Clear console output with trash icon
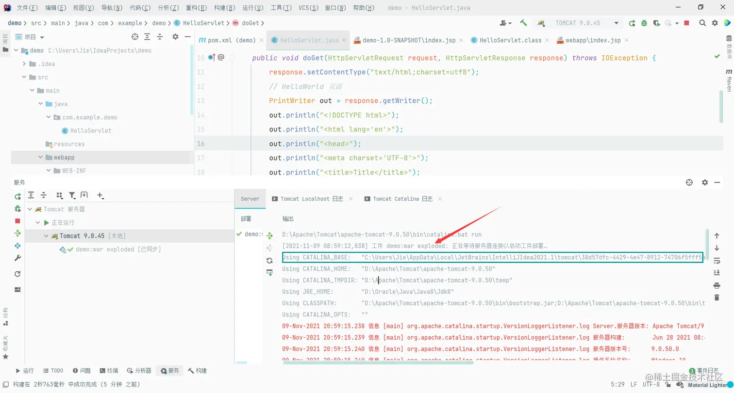The width and height of the screenshot is (734, 393). click(717, 298)
